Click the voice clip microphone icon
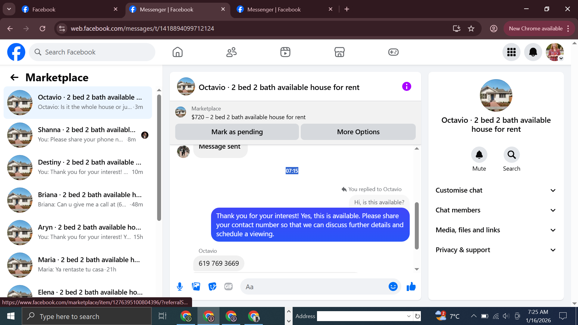The image size is (578, 325). (x=180, y=286)
